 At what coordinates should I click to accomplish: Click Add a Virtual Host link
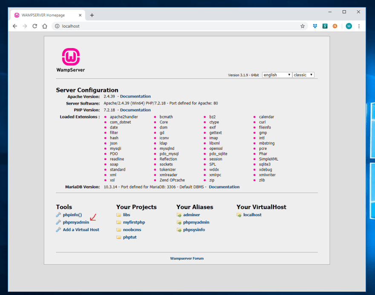click(81, 229)
